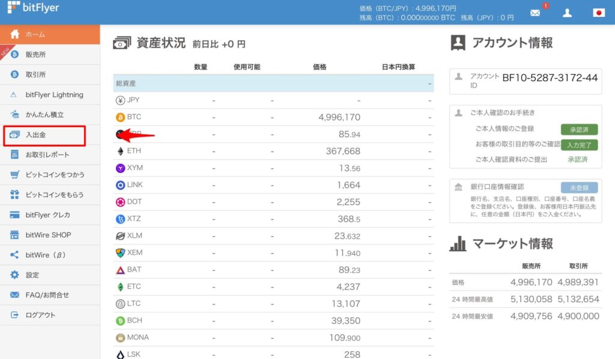The width and height of the screenshot is (615, 359).
Task: Open the 販売所 menu label
Action: (x=35, y=55)
